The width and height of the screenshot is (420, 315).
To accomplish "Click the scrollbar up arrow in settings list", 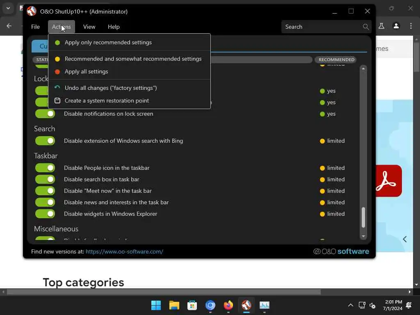I will pos(363,68).
